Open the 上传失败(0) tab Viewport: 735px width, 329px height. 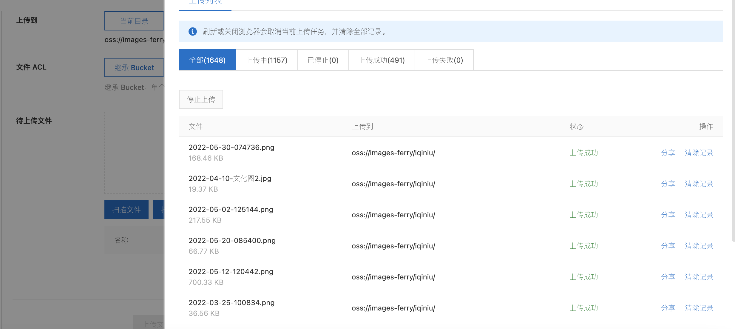444,60
